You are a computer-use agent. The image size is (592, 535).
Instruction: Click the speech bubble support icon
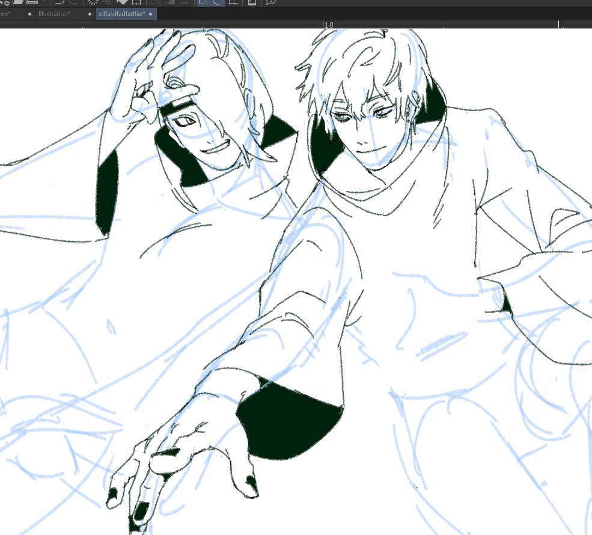270,2
